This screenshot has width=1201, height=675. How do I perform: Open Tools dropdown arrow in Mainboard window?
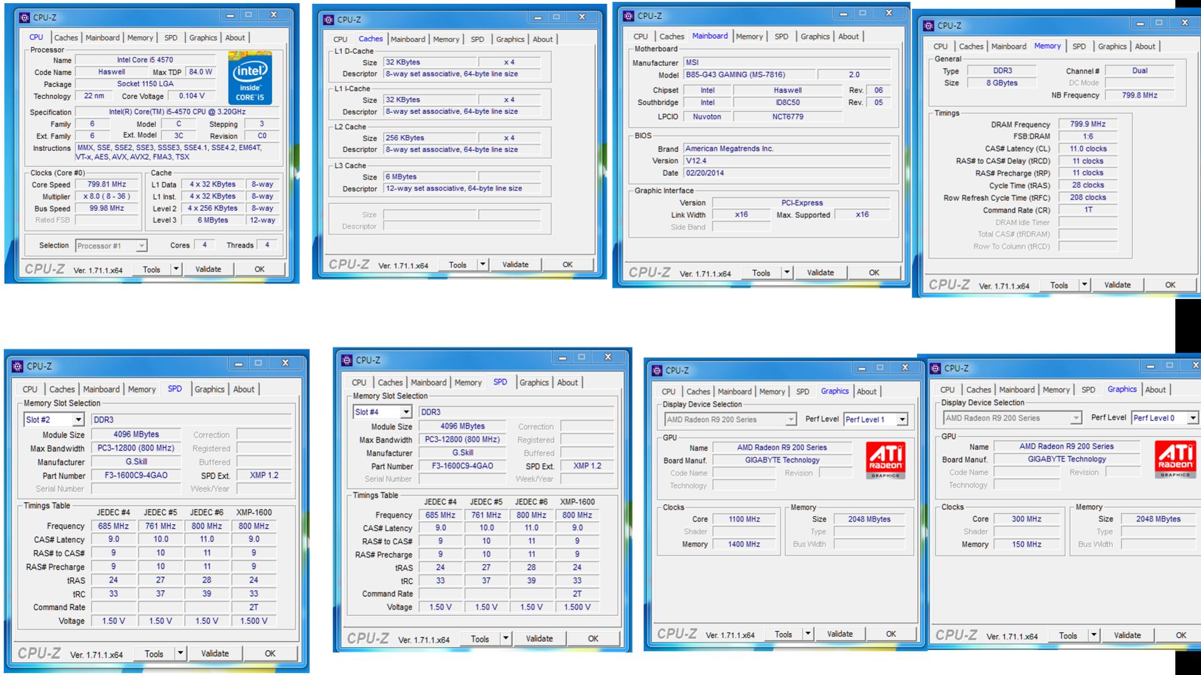tap(787, 272)
